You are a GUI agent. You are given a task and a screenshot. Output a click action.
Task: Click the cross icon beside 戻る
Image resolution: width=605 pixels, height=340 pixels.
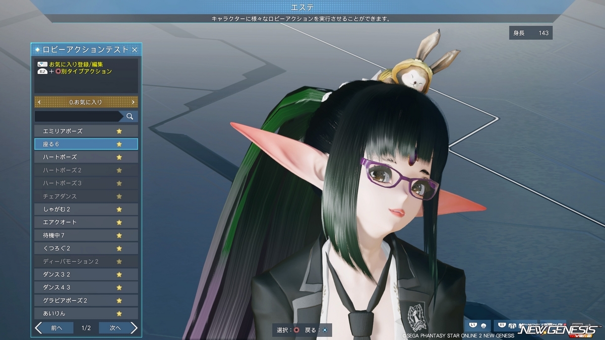(325, 330)
